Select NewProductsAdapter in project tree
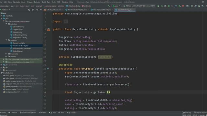The width and height of the screenshot is (207, 116). point(21,46)
